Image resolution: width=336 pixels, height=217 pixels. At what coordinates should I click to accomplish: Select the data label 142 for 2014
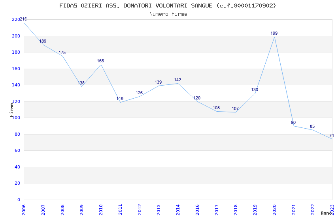(177, 80)
